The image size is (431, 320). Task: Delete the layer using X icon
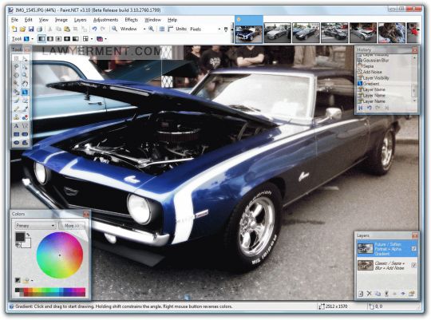pos(369,294)
